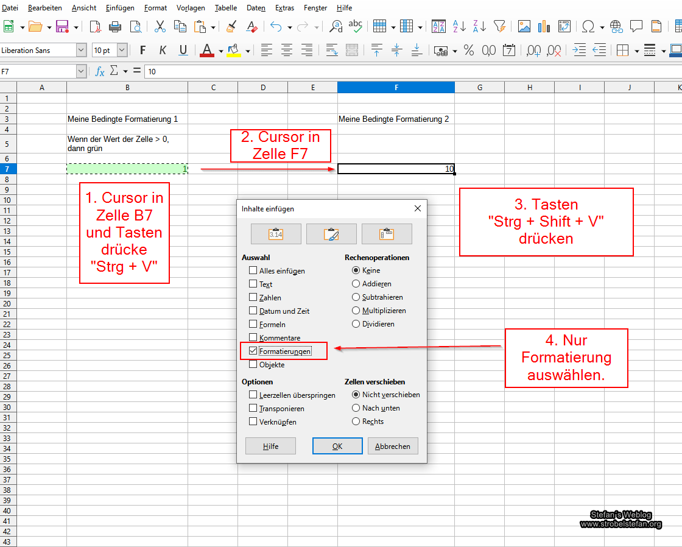
Task: Open the Daten menu
Action: (x=256, y=8)
